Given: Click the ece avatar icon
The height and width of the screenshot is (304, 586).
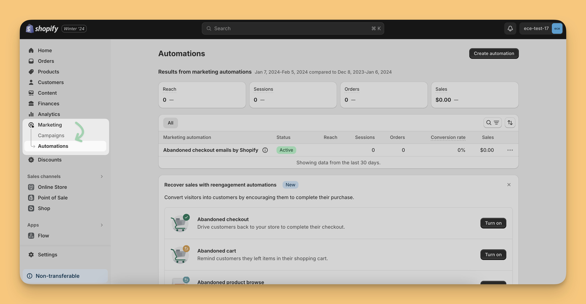Looking at the screenshot, I should [x=557, y=28].
